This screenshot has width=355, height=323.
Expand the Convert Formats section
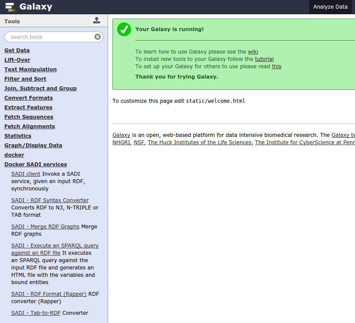click(29, 98)
